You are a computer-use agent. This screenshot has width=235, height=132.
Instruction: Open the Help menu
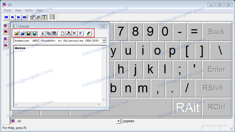tap(39, 10)
